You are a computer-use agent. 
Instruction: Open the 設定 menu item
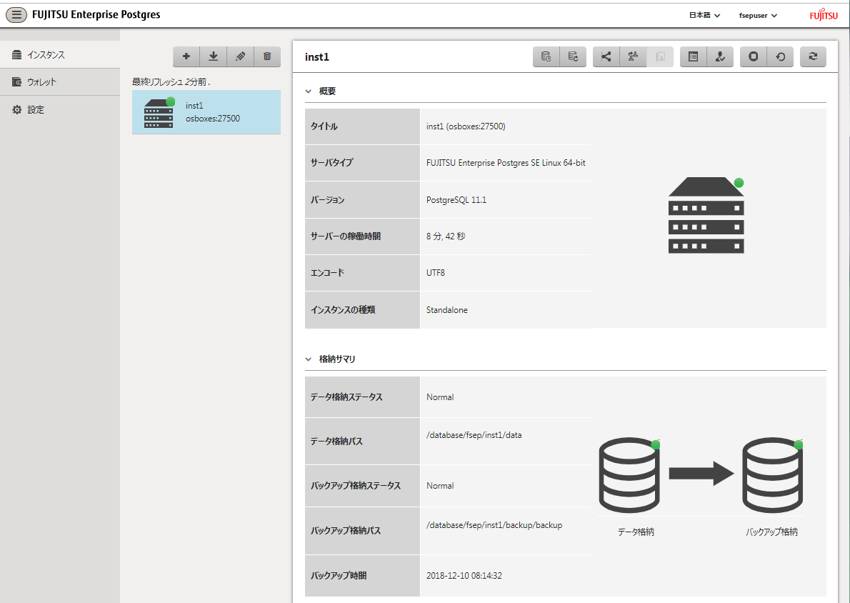click(59, 109)
